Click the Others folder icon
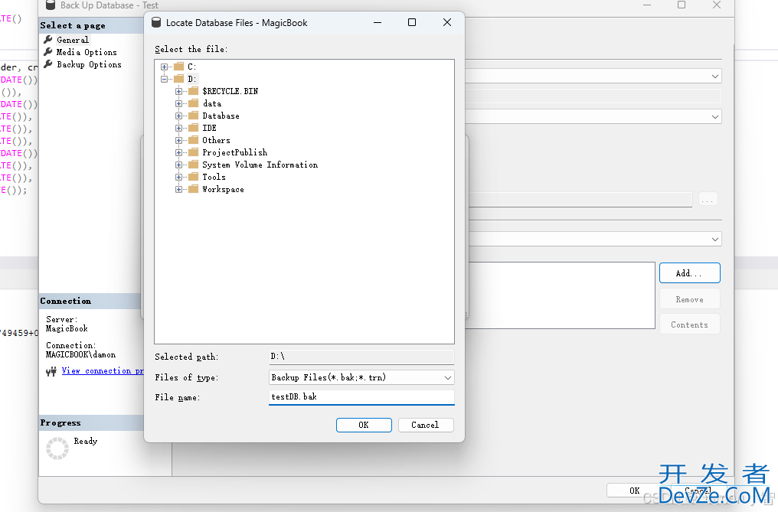The width and height of the screenshot is (778, 512). 194,140
